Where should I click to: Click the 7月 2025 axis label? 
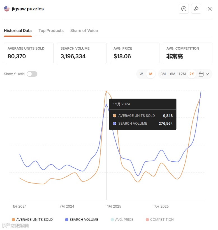point(161,206)
